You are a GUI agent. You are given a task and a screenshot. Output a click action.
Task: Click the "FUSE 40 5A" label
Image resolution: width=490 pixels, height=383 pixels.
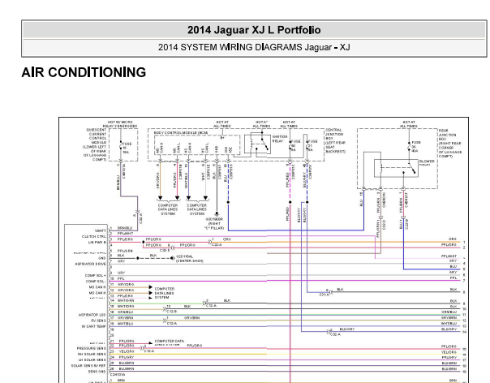[295, 145]
